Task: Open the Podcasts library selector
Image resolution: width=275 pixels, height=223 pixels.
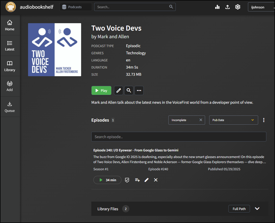Action: click(76, 7)
